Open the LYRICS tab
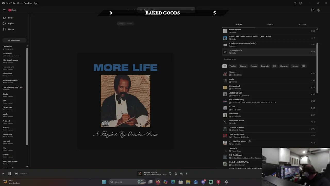This screenshot has height=186, width=330. [x=270, y=25]
